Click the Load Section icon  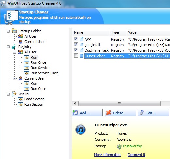point(21,99)
